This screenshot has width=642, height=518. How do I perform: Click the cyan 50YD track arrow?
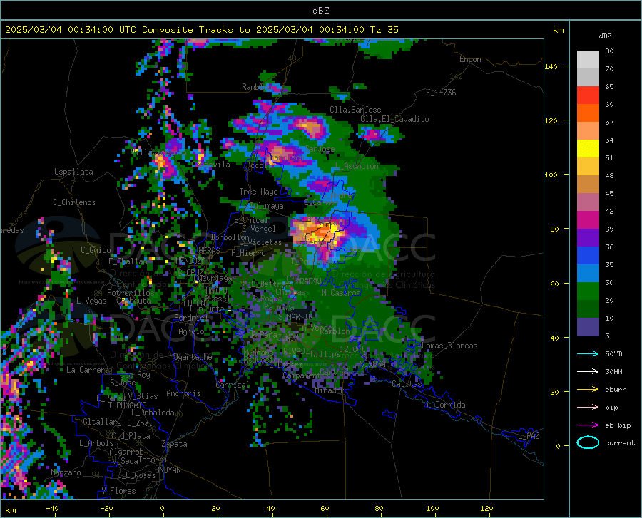(588, 353)
